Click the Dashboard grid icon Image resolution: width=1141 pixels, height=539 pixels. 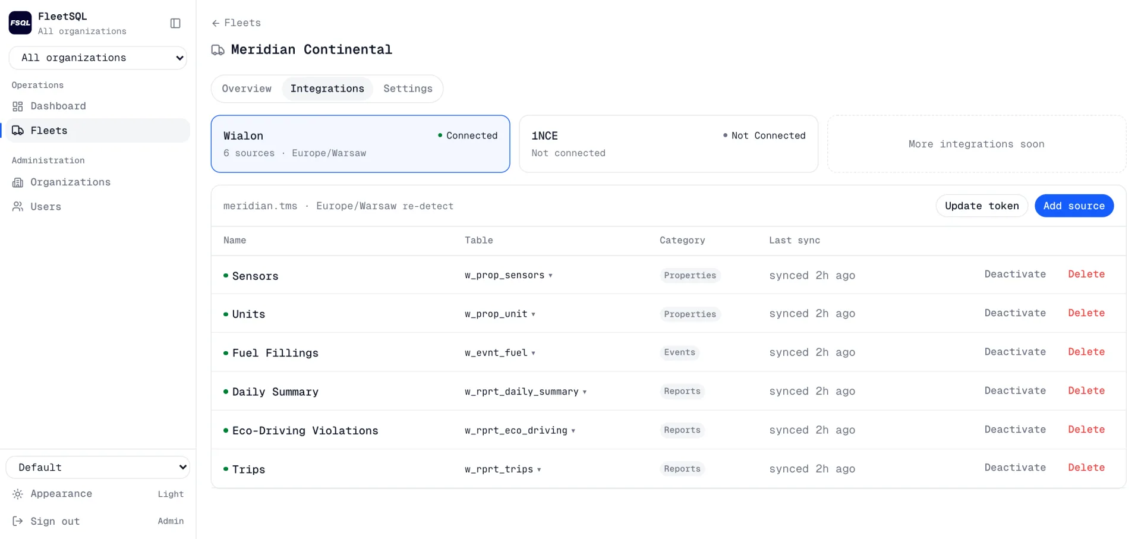point(18,106)
